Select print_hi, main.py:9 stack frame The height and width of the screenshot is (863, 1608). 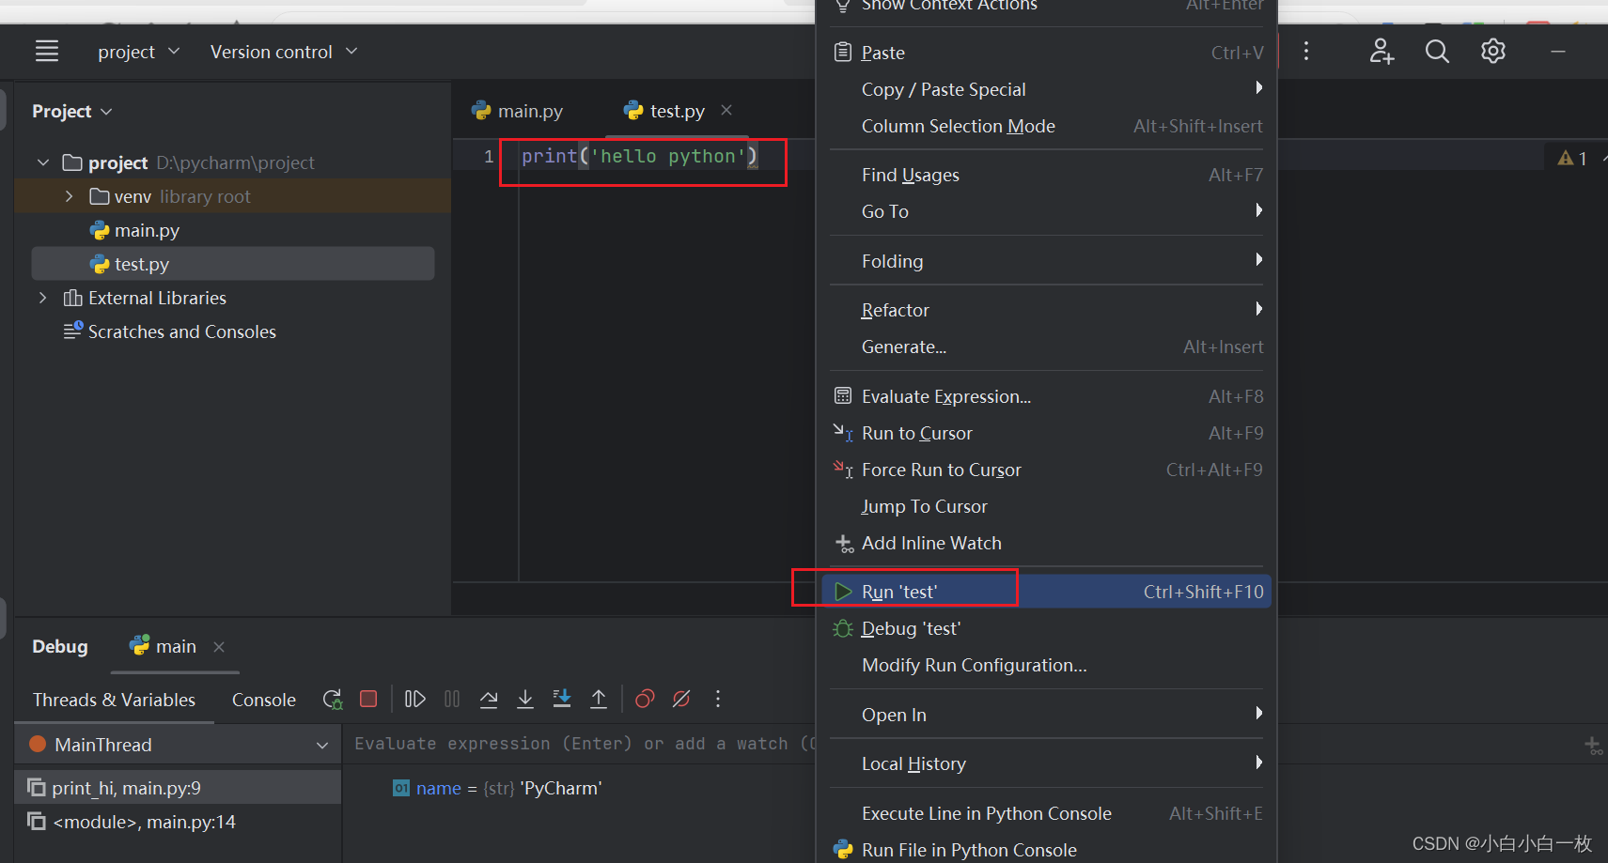(x=179, y=788)
